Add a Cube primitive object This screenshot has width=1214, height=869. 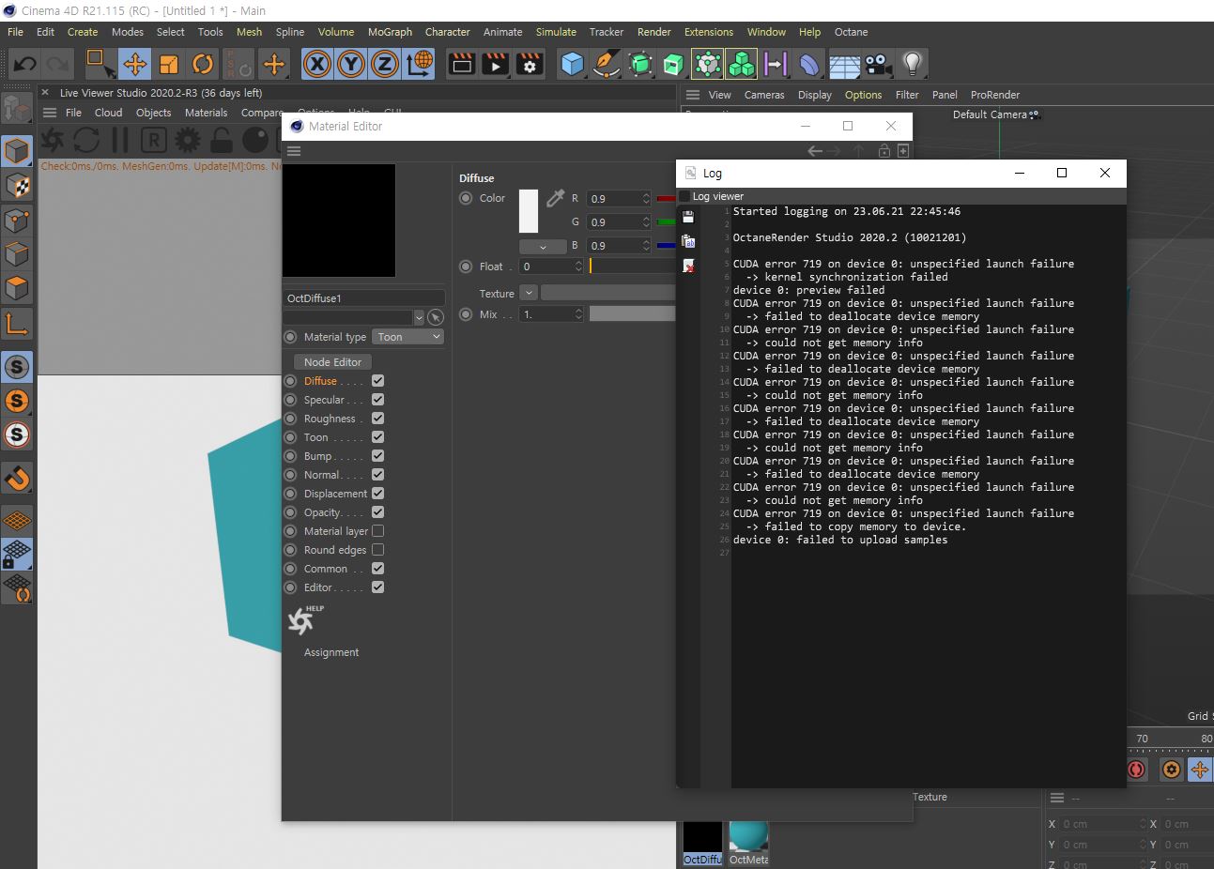(573, 64)
